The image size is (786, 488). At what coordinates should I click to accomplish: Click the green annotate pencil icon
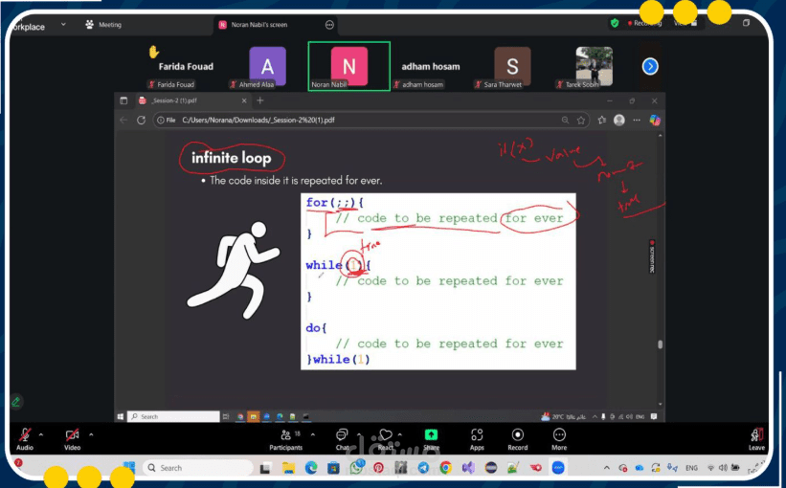click(16, 401)
